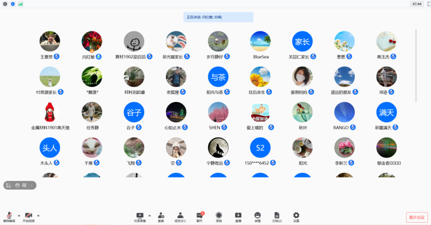Expand the arrow beside 开启视频
Viewport: 431px width, 225px height.
tap(38, 215)
